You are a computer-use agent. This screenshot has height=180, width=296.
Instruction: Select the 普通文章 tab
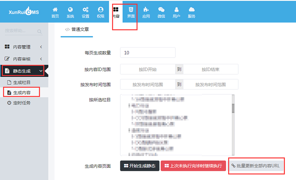click(77, 30)
